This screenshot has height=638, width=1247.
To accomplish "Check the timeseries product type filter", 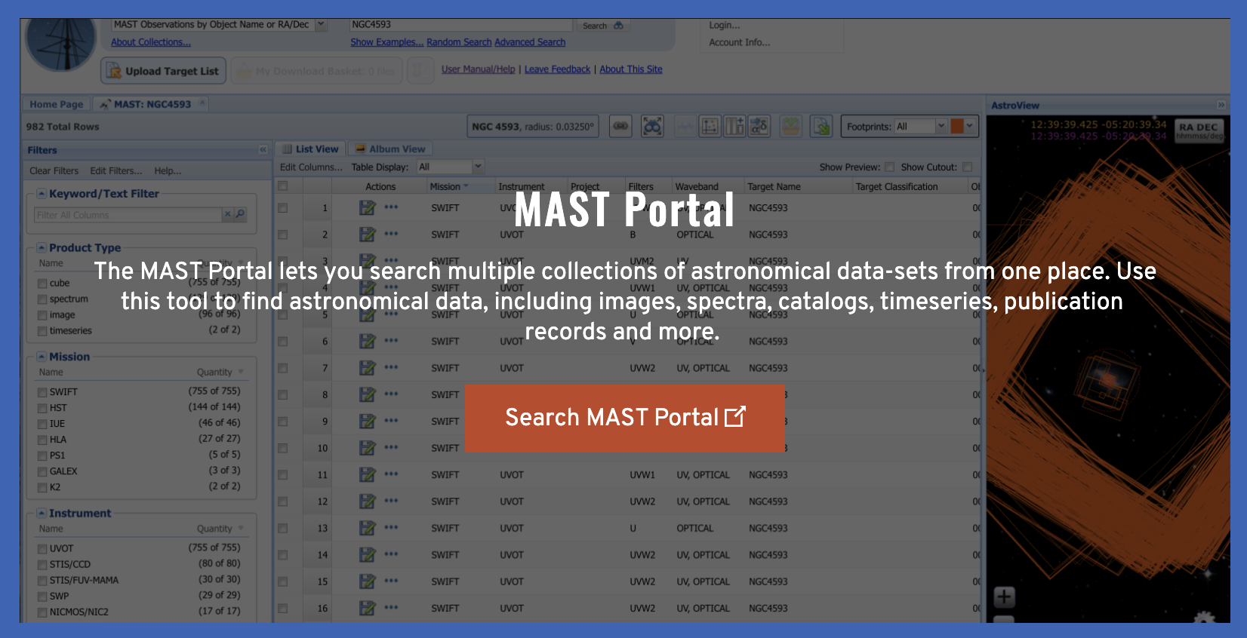I will coord(42,331).
